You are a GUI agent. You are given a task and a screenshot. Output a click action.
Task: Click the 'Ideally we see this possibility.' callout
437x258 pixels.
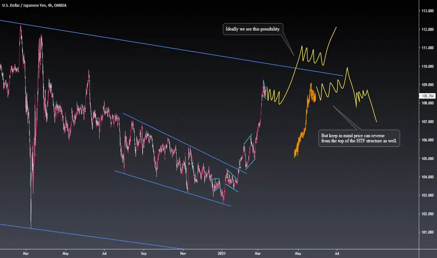coord(253,29)
